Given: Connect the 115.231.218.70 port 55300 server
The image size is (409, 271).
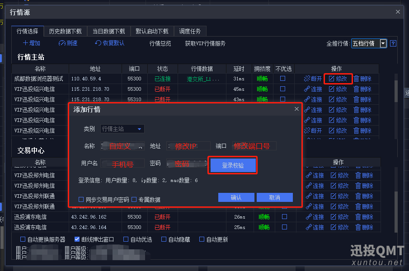Looking at the screenshot, I should click(x=313, y=89).
